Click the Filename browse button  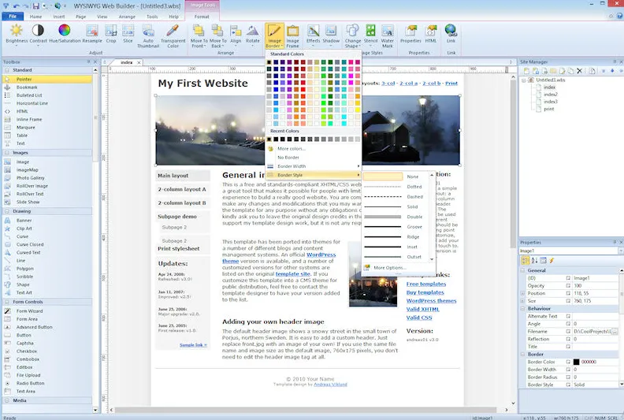tap(615, 331)
